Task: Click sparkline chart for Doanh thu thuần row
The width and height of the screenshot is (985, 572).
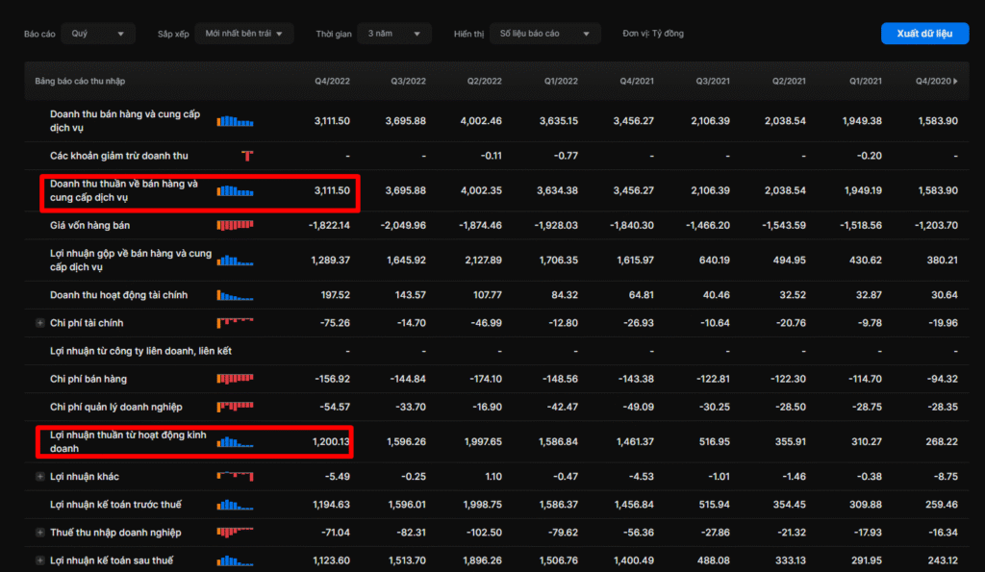Action: [x=235, y=191]
